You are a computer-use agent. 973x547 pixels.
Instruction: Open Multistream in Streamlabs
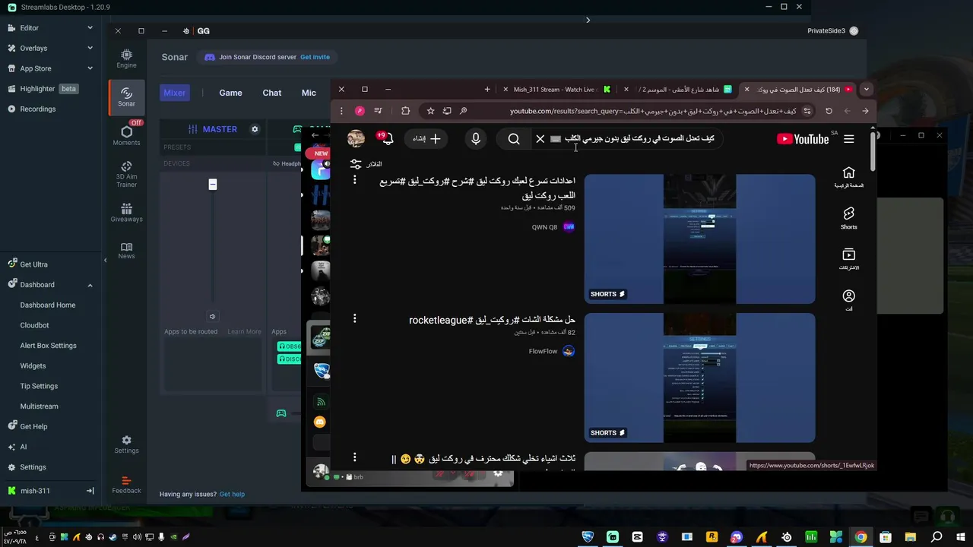[x=39, y=406]
